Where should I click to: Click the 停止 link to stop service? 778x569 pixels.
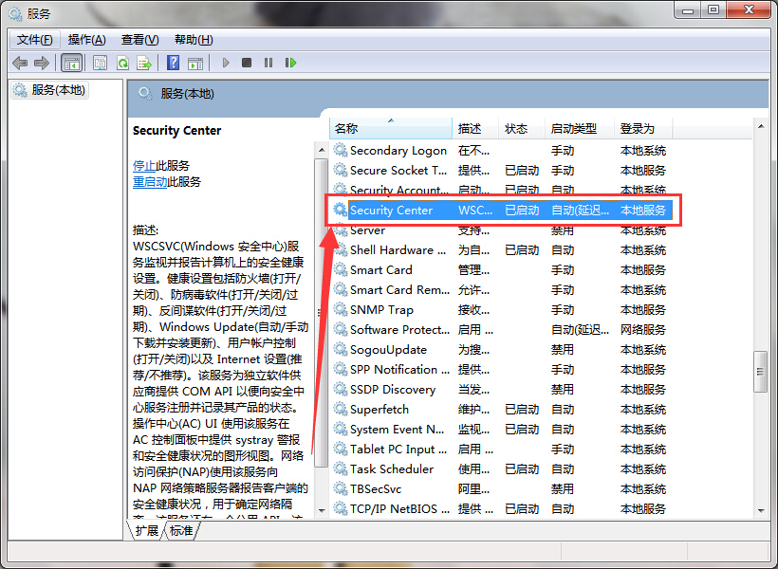(x=144, y=165)
